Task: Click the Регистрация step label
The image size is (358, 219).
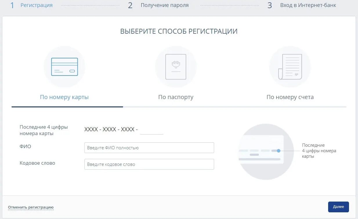Action: 36,5
